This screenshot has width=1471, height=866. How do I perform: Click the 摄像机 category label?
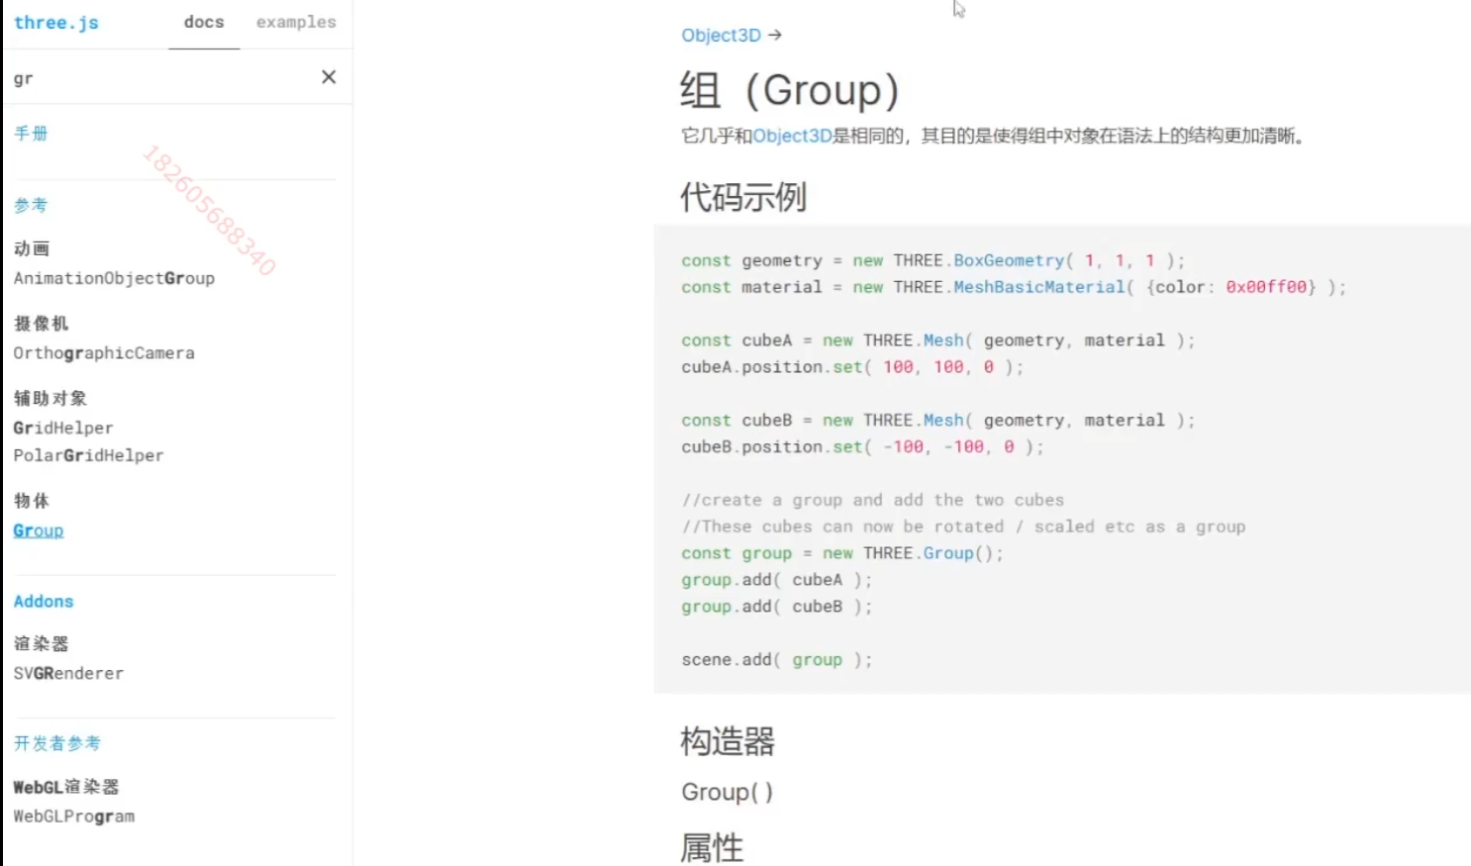point(41,324)
